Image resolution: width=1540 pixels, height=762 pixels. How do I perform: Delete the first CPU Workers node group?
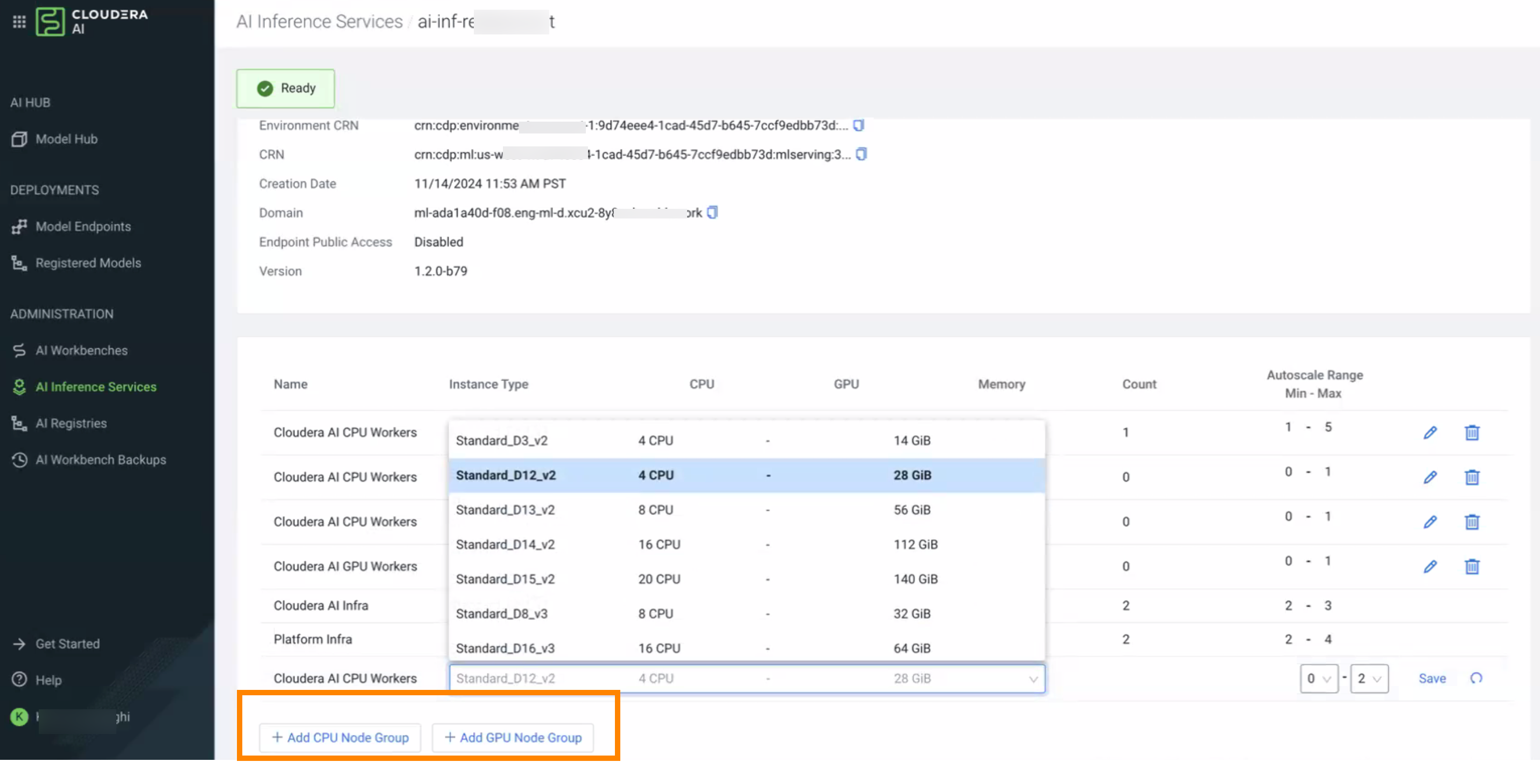[1472, 433]
